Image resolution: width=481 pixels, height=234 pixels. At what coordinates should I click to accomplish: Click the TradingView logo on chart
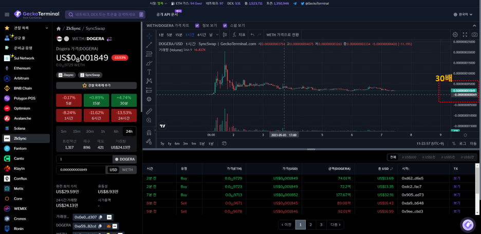[163, 126]
